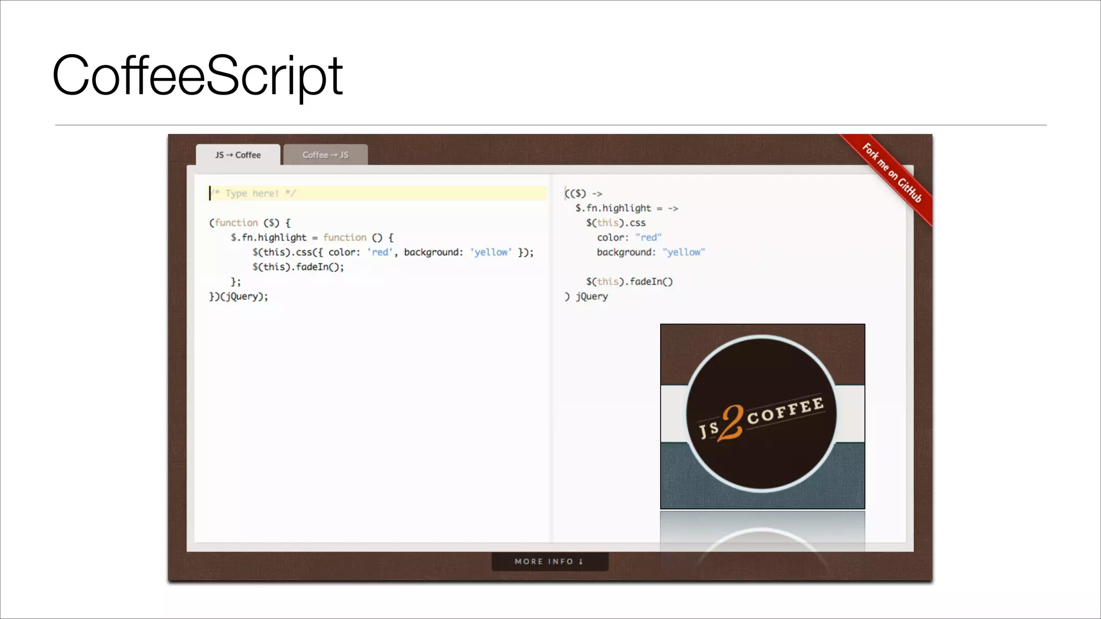This screenshot has width=1101, height=619.
Task: Click '$.fn.highlight = ->' in CoffeeScript output
Action: click(x=626, y=208)
